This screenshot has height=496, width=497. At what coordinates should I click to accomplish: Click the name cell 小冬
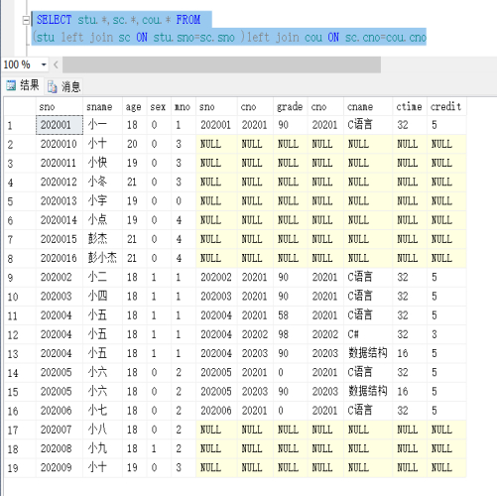[x=102, y=182]
